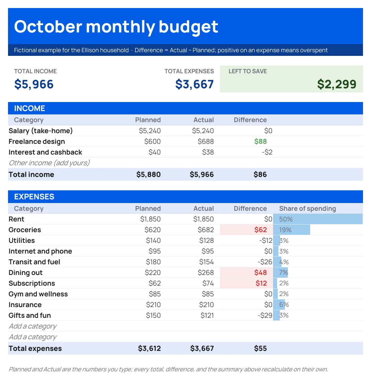Click the Ellison household subtitle line

pyautogui.click(x=171, y=50)
